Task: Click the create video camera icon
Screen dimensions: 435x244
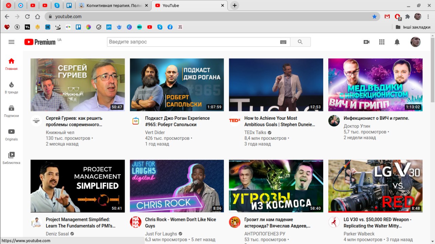Action: (366, 42)
